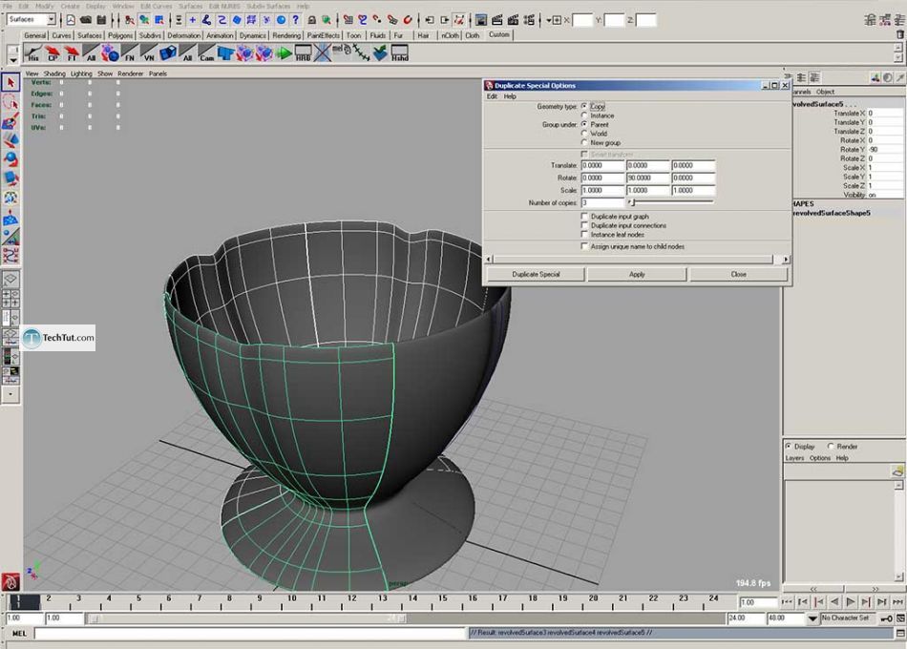The image size is (907, 649).
Task: Pick the Move tool in toolbox
Action: click(11, 140)
